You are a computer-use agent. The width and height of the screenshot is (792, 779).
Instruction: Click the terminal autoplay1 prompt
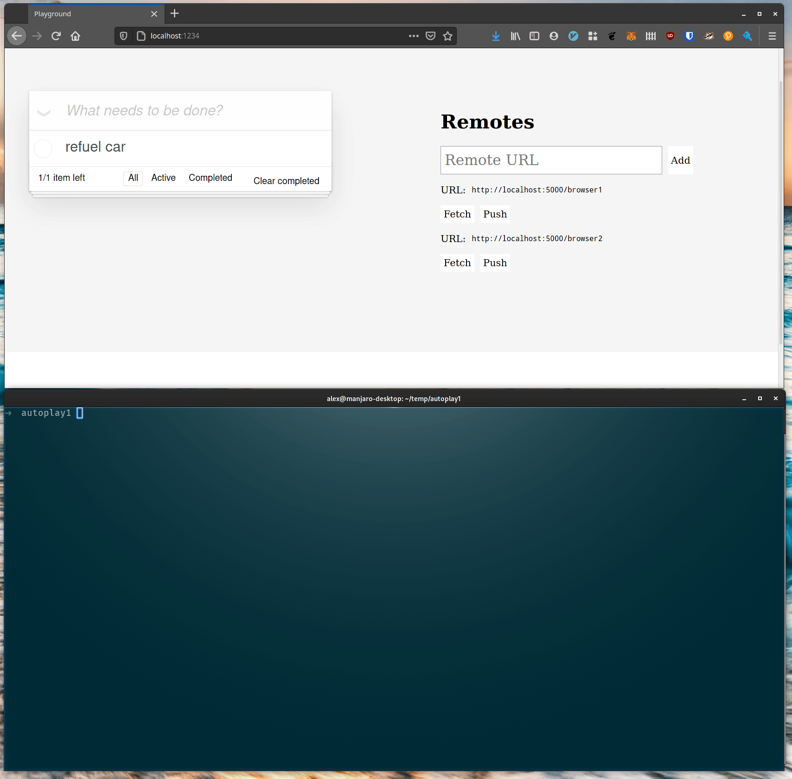pos(46,413)
